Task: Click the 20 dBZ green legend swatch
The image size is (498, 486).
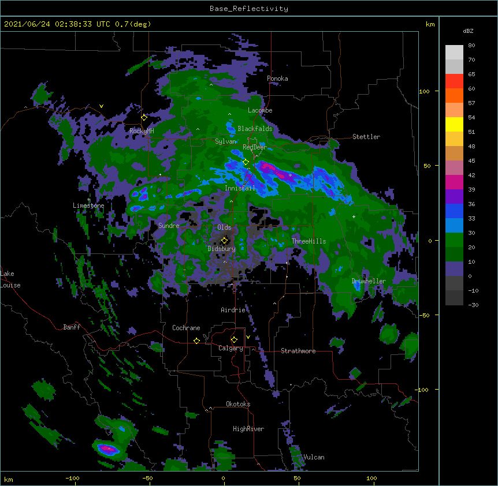Action: point(454,254)
